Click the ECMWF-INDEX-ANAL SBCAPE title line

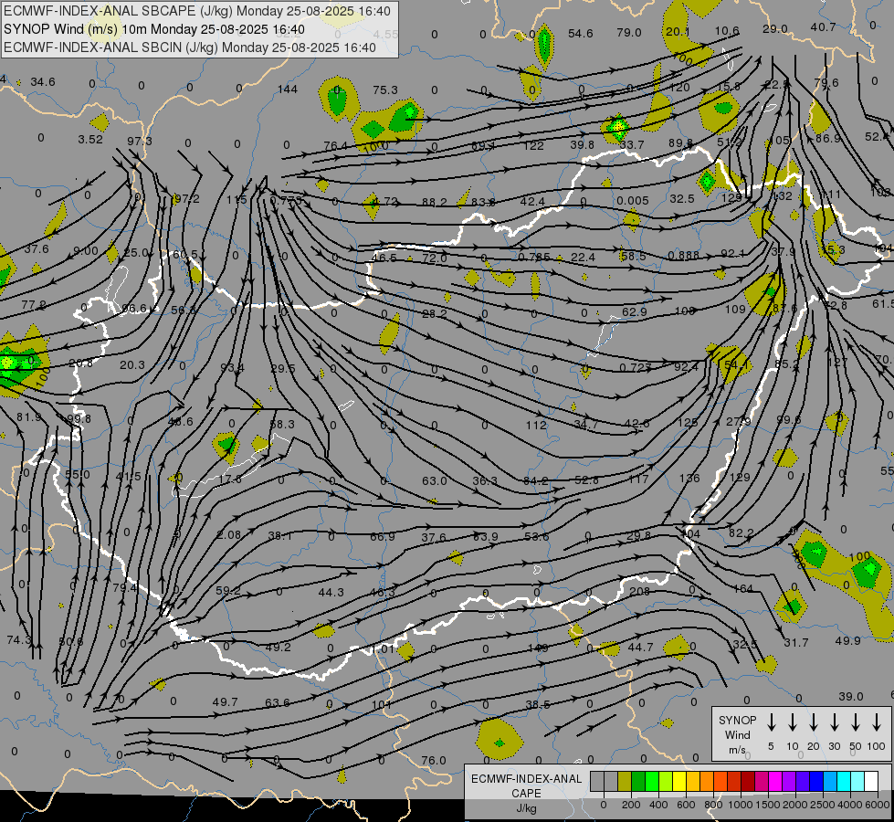[x=197, y=11]
